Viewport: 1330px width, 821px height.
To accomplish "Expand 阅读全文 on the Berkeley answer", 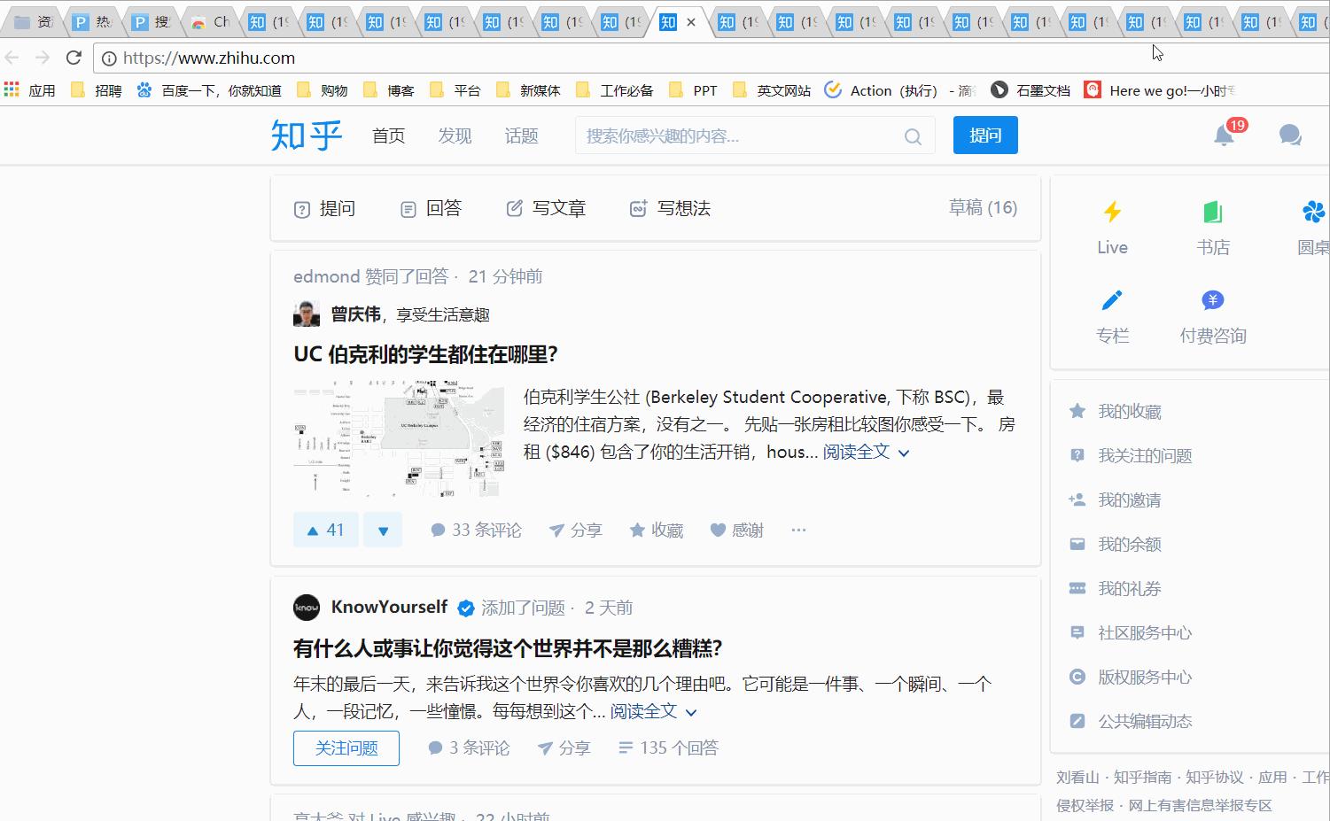I will pos(865,452).
